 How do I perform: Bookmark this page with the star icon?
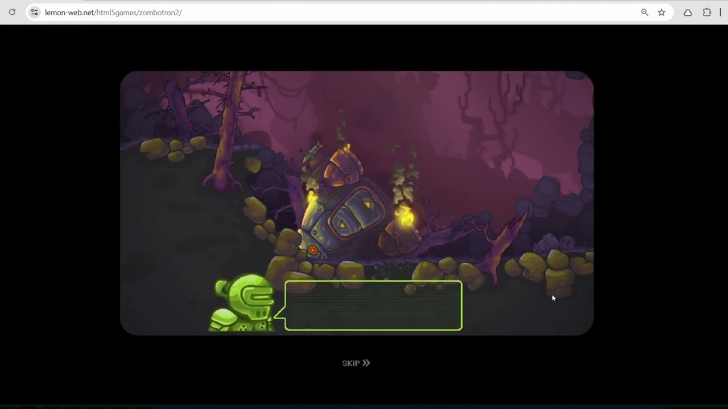(x=661, y=12)
